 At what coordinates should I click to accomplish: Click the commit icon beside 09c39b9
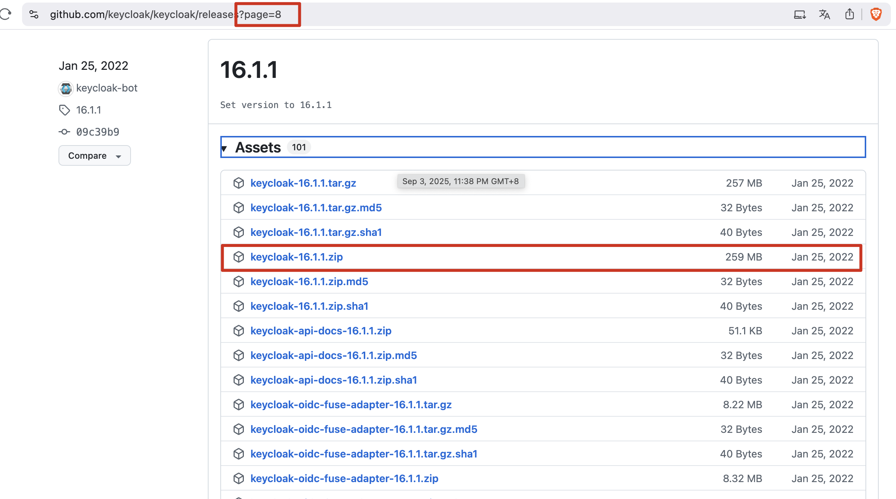tap(64, 132)
